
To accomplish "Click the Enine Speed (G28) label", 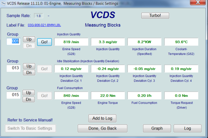I will (x=71, y=51).
